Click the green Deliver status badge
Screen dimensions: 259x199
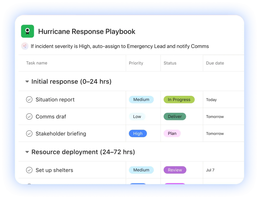(175, 117)
